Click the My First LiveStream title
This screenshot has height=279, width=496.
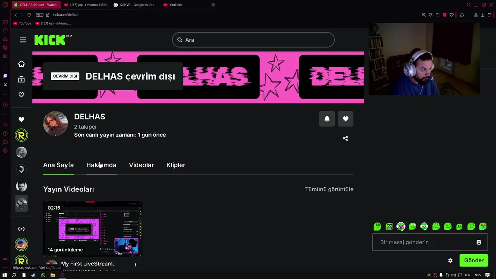88,263
